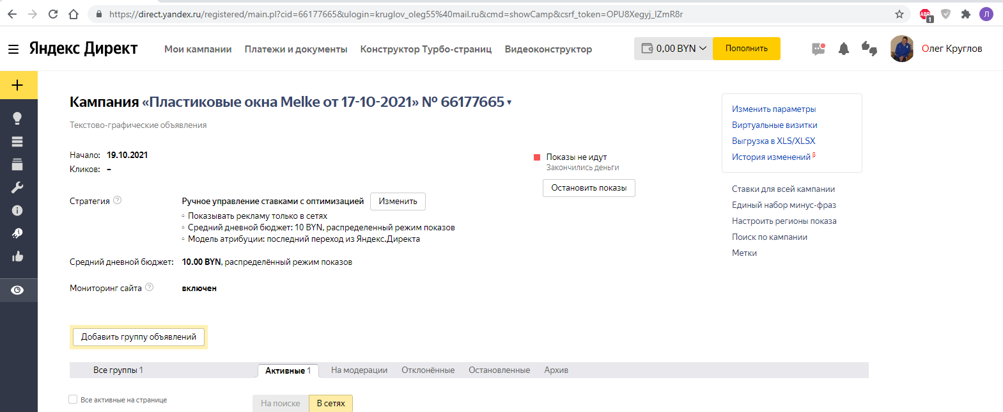Viewport: 1003px width, 412px height.
Task: Open the wrench tools sidebar icon
Action: [17, 187]
